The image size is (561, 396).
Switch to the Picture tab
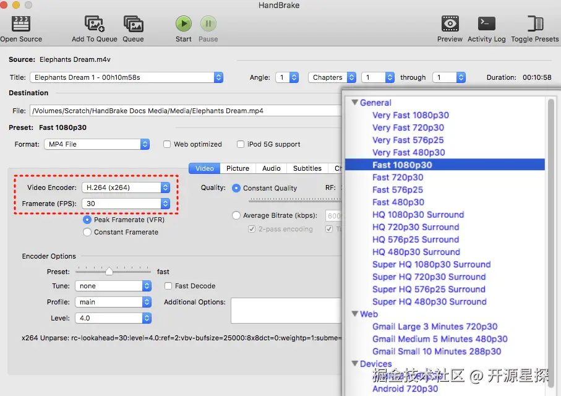tap(238, 168)
